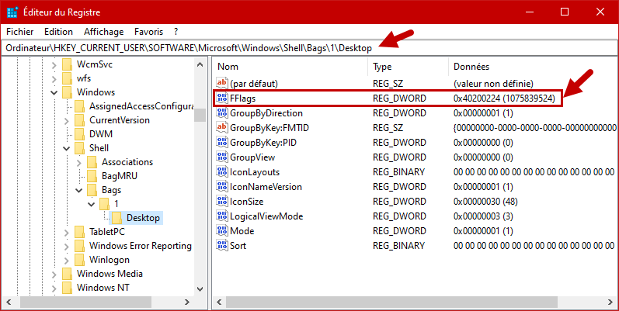
Task: Click the Mode DWORD value icon
Action: [222, 231]
